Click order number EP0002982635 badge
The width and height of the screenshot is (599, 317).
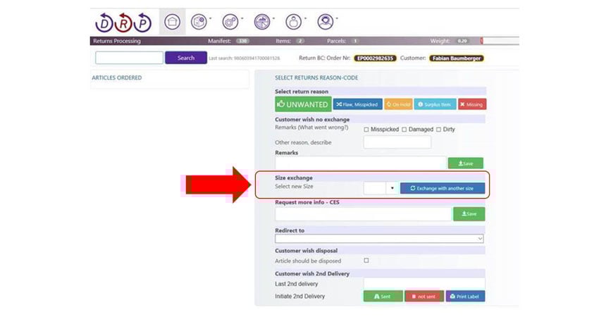coord(375,58)
